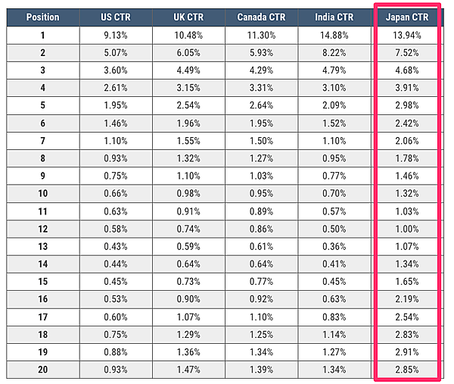Viewport: 454px width, 384px height.
Task: Click the 13.94% Japan CTR cell
Action: [x=407, y=36]
